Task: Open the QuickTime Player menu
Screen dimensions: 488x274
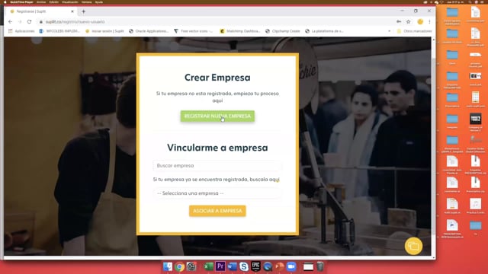Action: point(21,2)
